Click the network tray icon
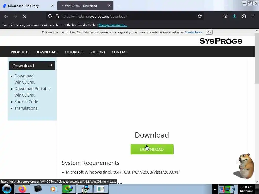 point(228,189)
